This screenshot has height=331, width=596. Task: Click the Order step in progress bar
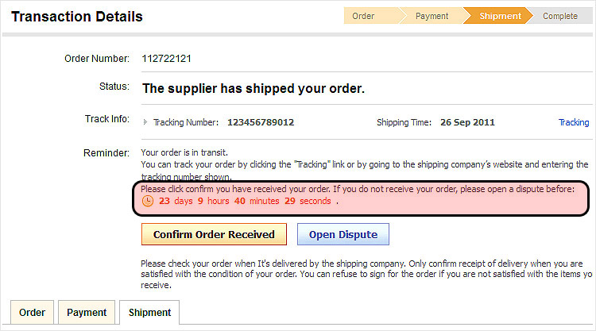[x=363, y=16]
